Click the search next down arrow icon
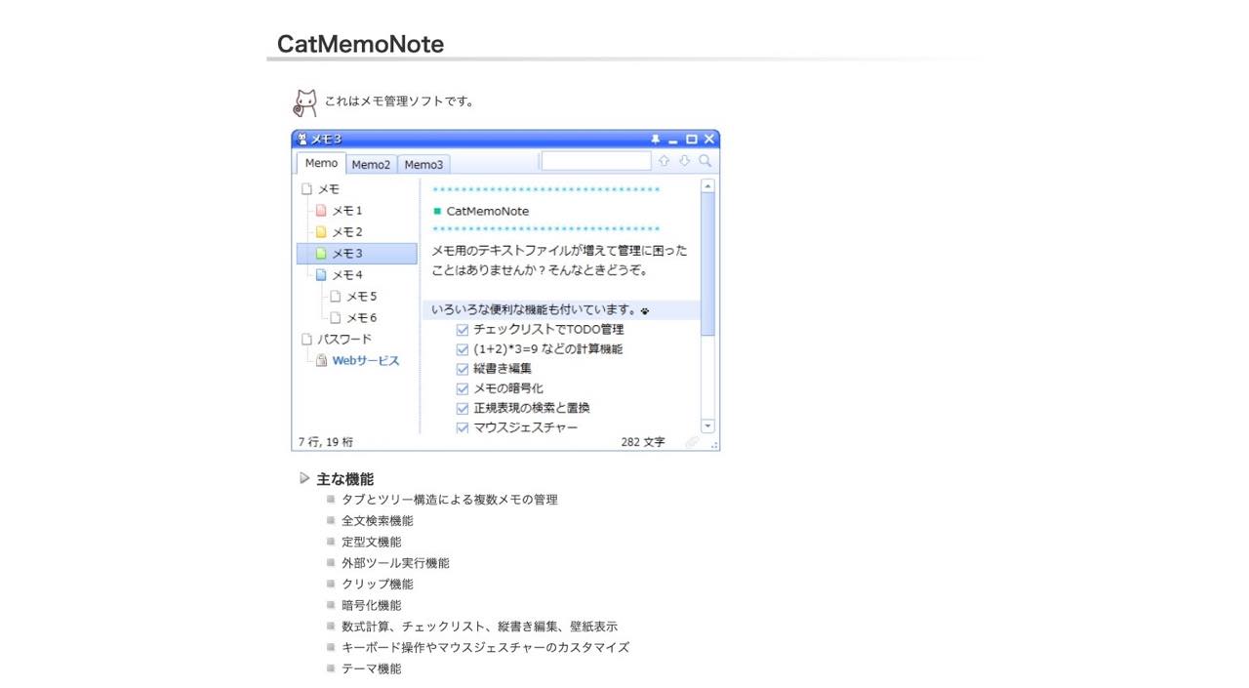 [684, 161]
